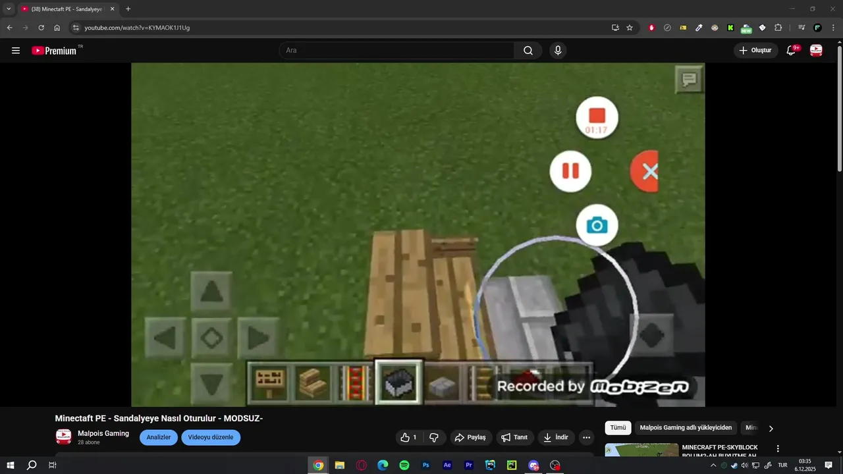The height and width of the screenshot is (474, 843).
Task: Select Malpois Gaming adlı yükleyiciden chip
Action: tap(686, 428)
